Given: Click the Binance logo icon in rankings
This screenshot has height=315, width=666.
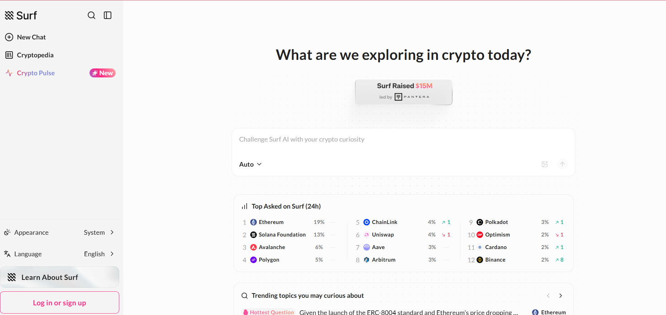Looking at the screenshot, I should point(480,260).
